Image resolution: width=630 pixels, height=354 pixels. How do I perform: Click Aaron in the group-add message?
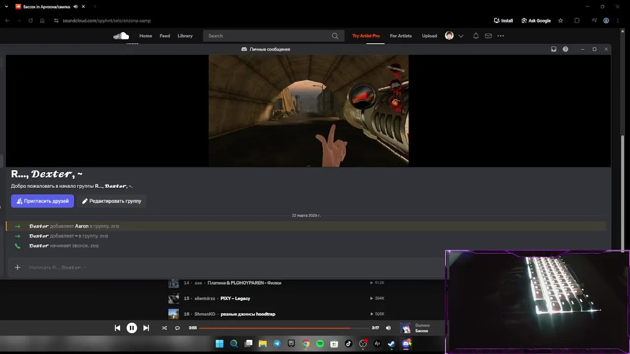[x=82, y=226]
